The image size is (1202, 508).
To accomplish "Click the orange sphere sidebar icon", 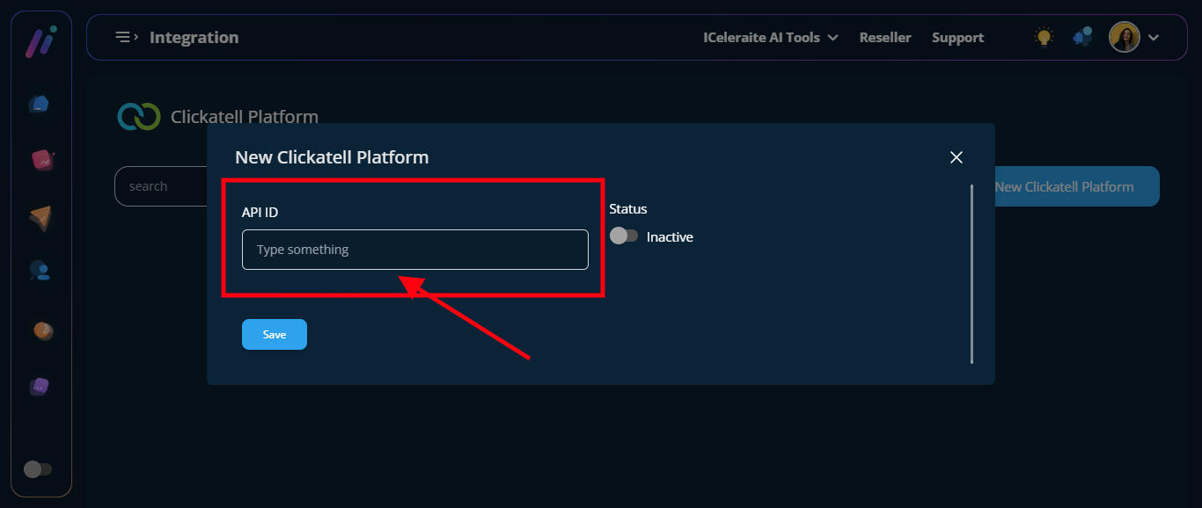I will (42, 330).
